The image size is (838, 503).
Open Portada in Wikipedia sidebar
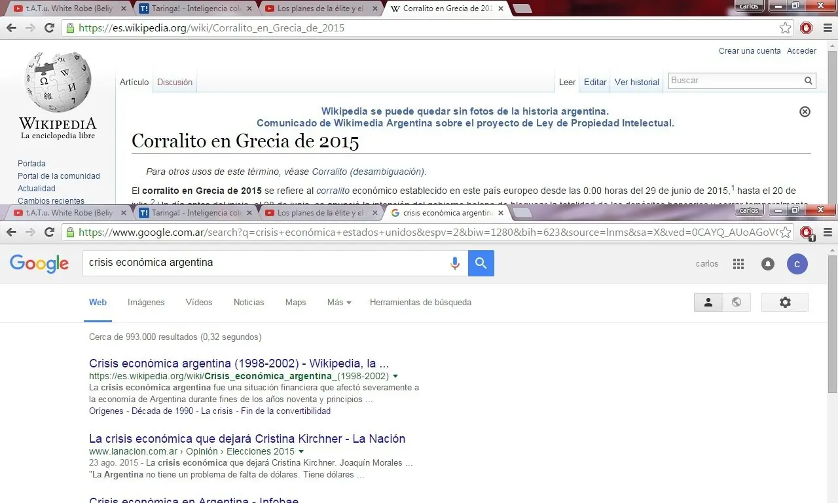click(31, 164)
